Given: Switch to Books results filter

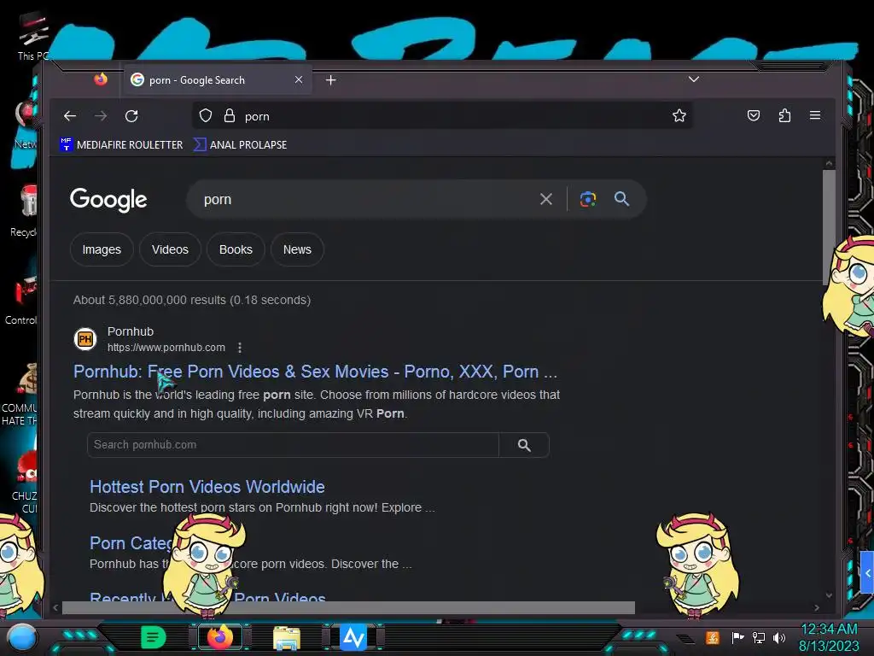Looking at the screenshot, I should point(236,249).
